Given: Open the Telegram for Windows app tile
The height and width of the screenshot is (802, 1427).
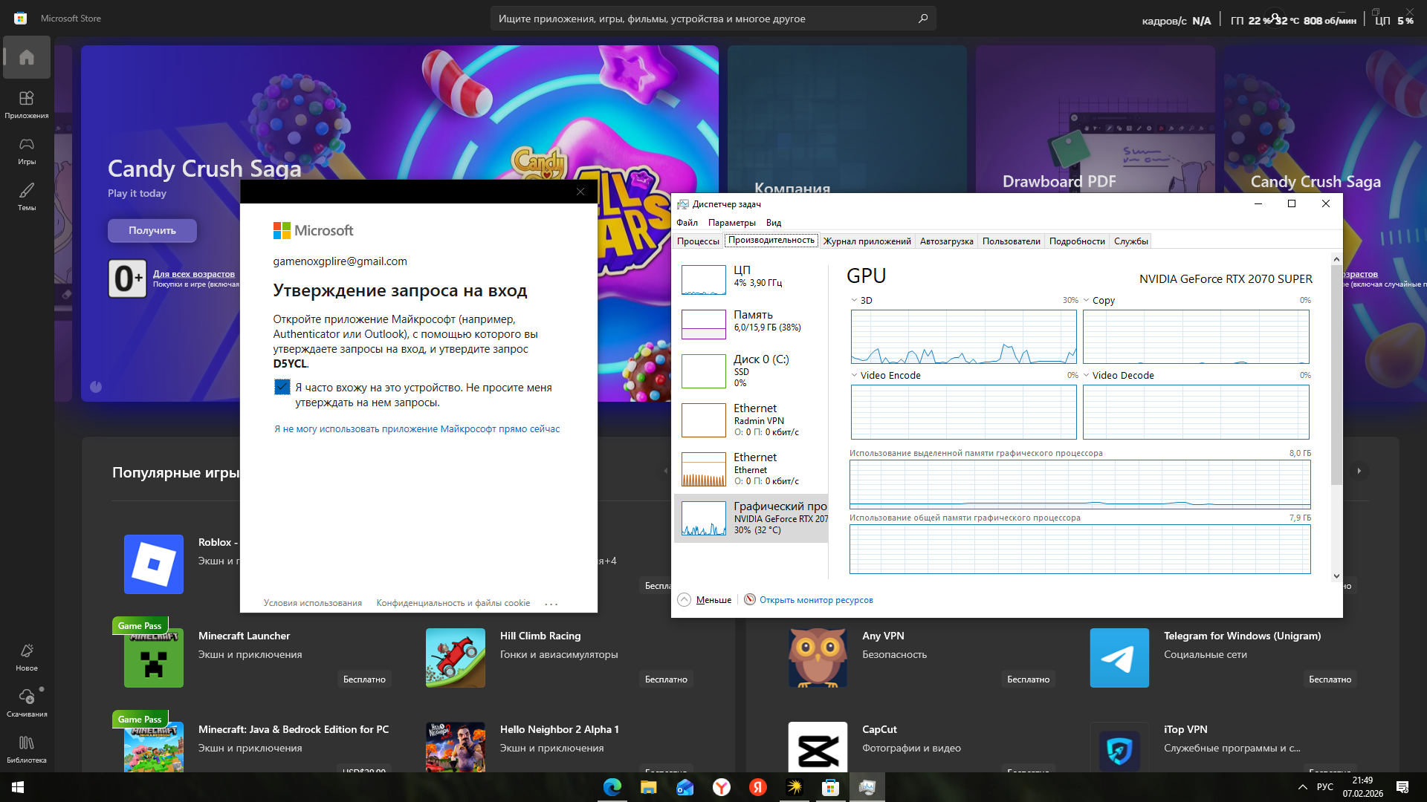Looking at the screenshot, I should click(1119, 658).
